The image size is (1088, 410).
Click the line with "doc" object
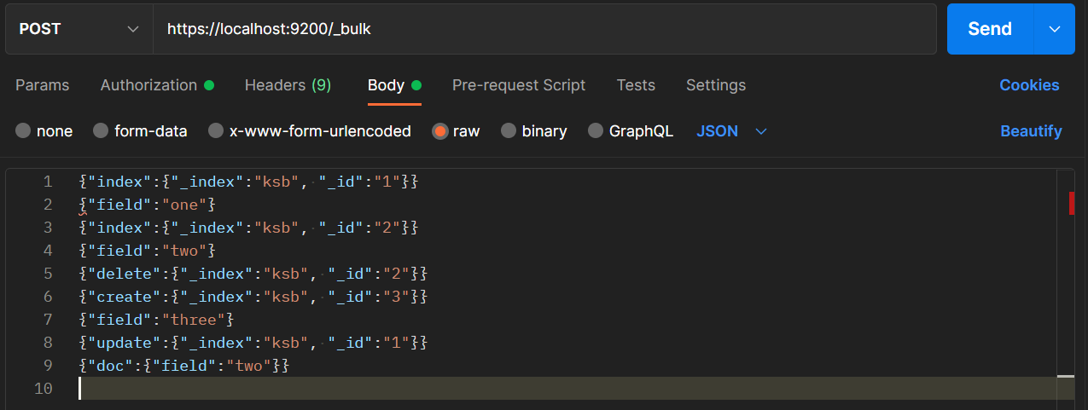click(x=183, y=366)
